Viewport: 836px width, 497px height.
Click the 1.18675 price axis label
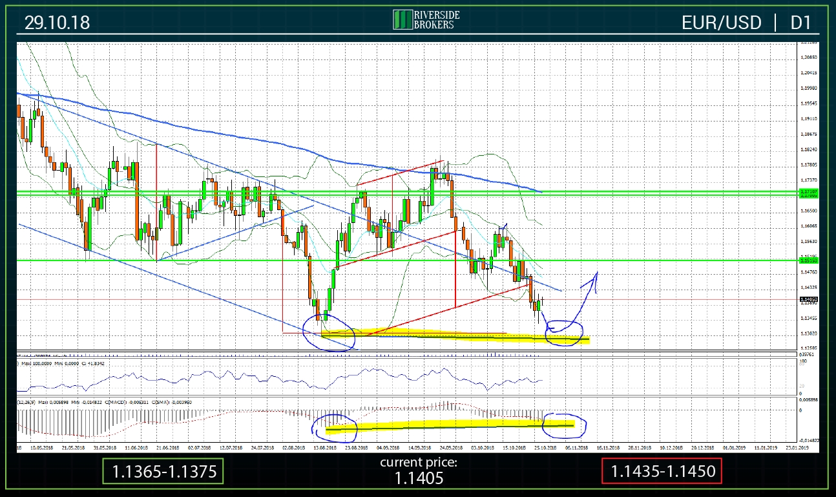coord(808,134)
